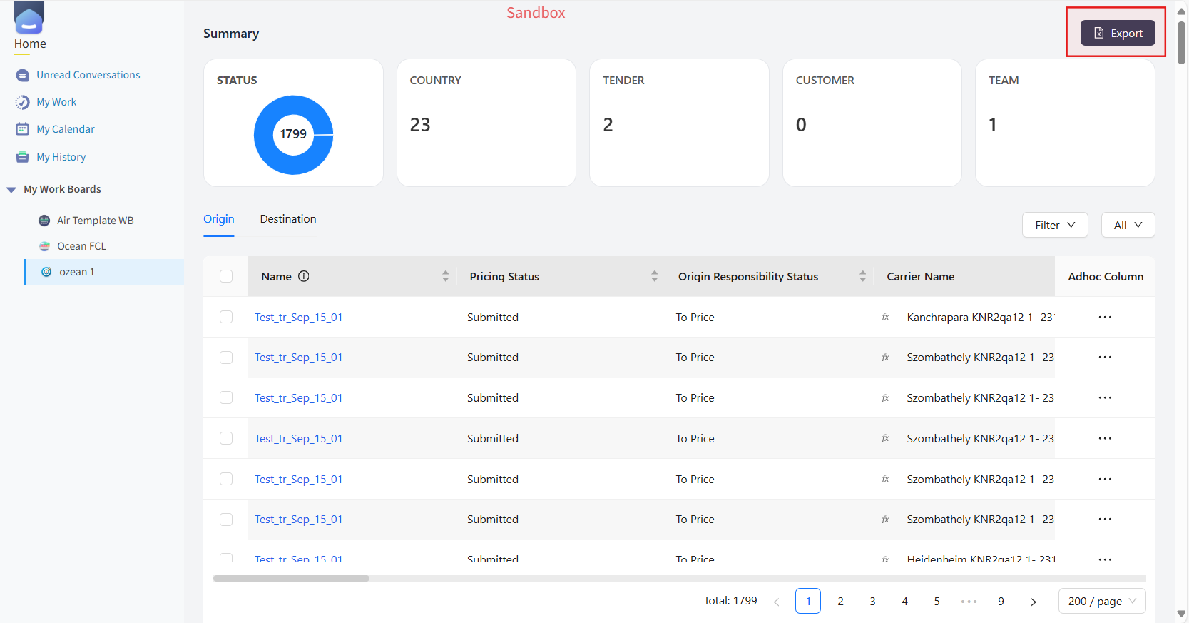Click the My History icon

[x=23, y=157]
